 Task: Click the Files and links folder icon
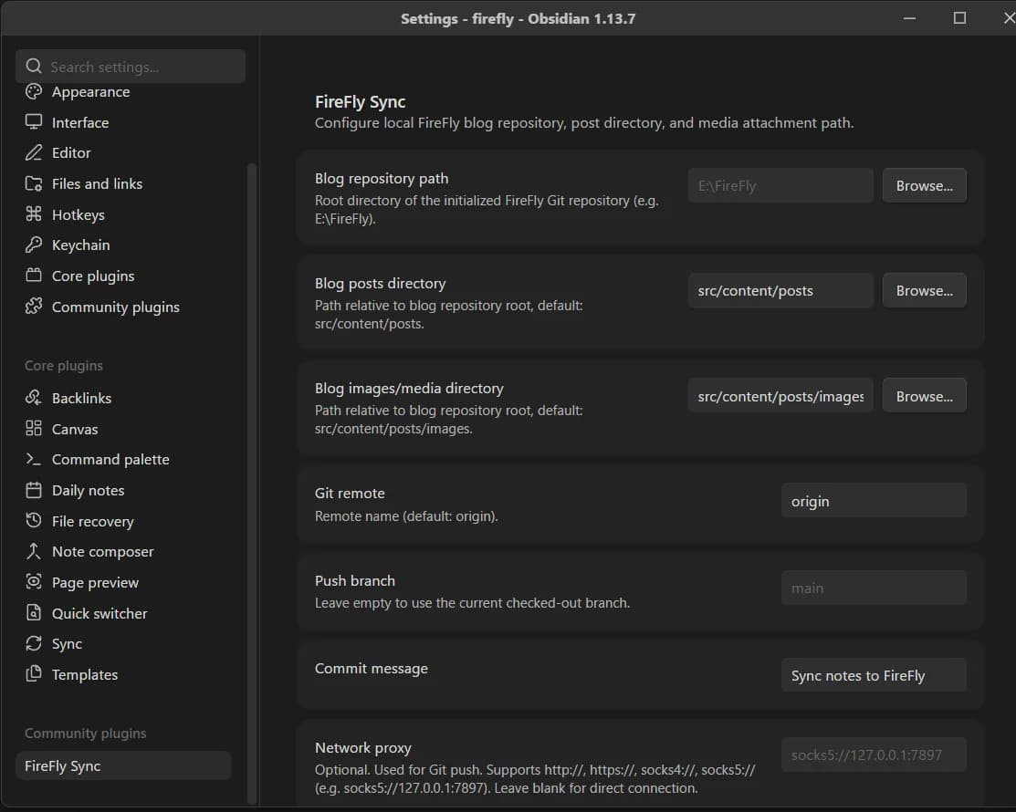[x=34, y=184]
